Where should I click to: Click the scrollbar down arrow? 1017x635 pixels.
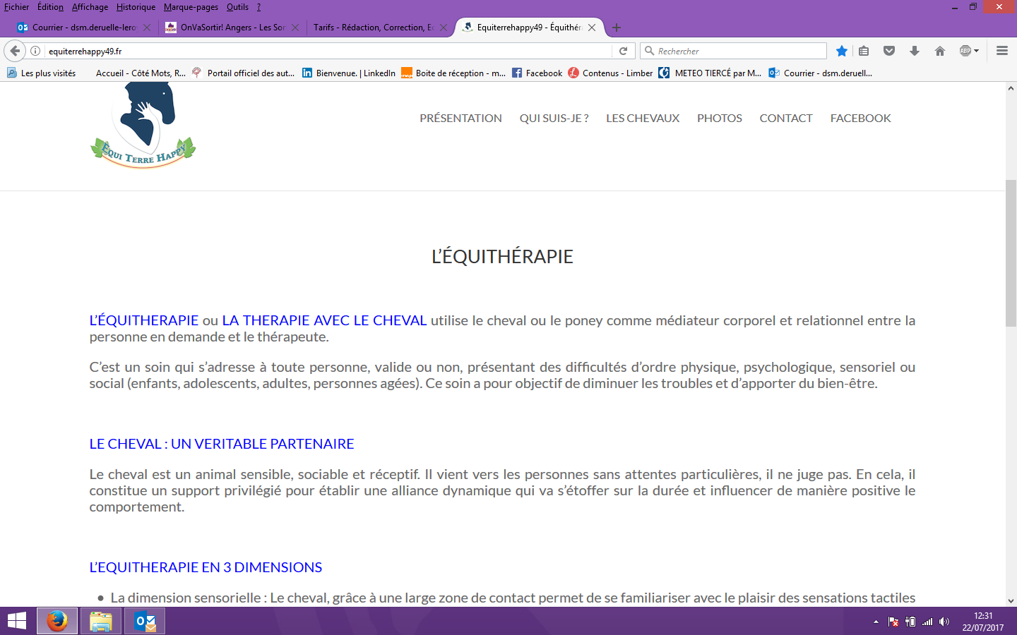click(1011, 600)
